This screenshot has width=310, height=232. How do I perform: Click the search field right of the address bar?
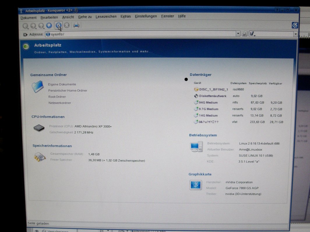tap(271, 34)
